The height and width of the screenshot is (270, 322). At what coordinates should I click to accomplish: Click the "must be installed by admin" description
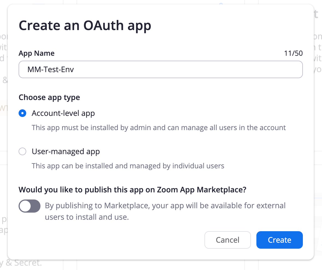pyautogui.click(x=159, y=128)
